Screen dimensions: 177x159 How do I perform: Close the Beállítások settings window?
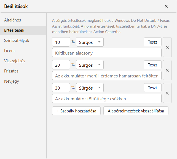[166, 6]
